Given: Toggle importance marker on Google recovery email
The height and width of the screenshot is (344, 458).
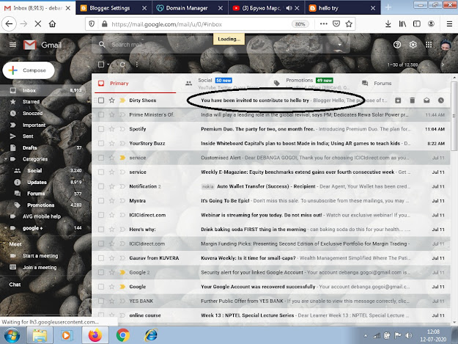Looking at the screenshot, I should point(122,287).
